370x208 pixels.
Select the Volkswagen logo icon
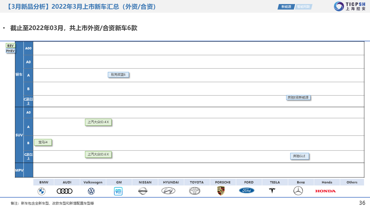91,191
